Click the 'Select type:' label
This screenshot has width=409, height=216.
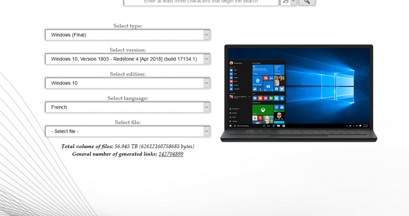(128, 26)
